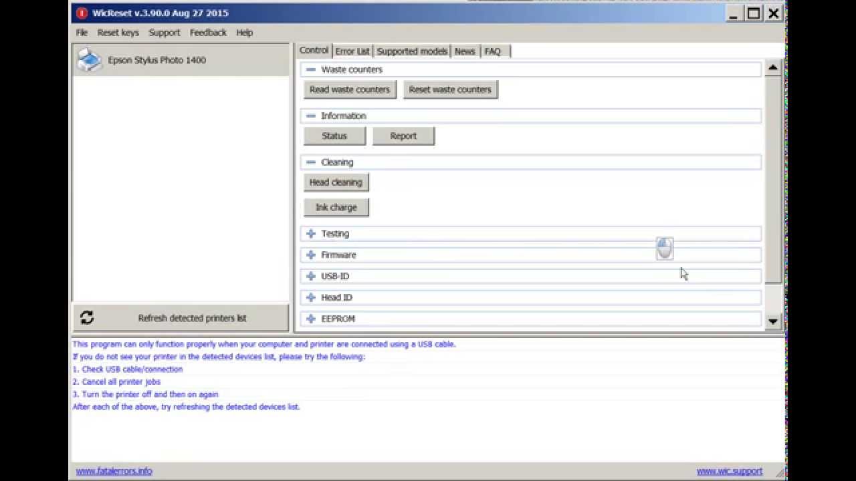
Task: Click the Status button
Action: pos(334,136)
